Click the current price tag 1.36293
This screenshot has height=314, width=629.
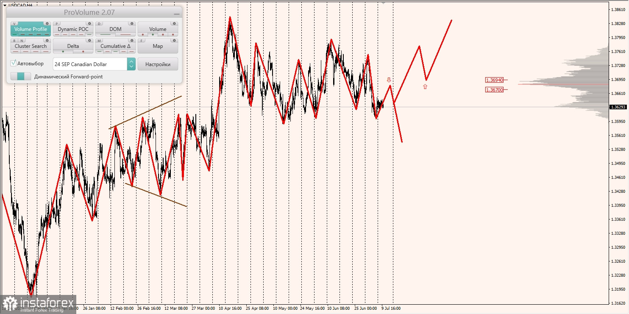pyautogui.click(x=618, y=107)
